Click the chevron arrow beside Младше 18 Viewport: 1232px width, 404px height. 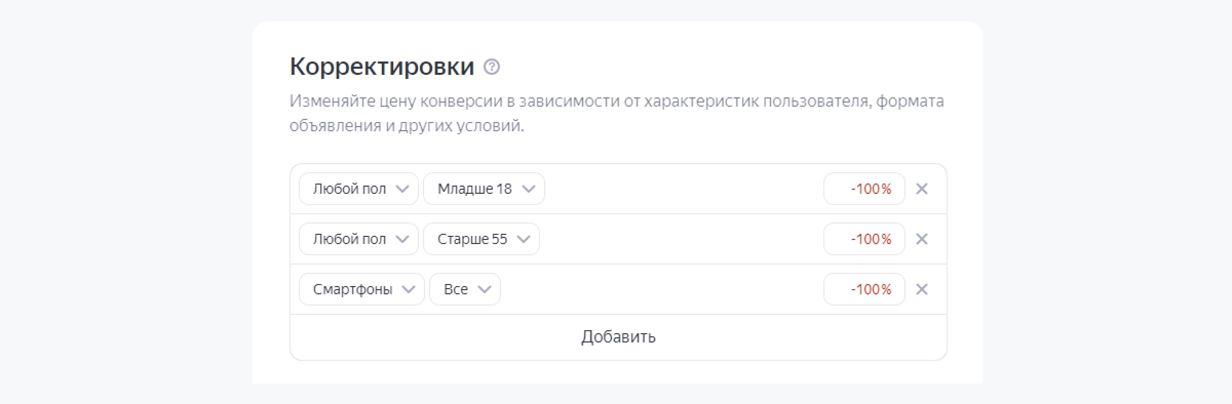click(x=528, y=189)
